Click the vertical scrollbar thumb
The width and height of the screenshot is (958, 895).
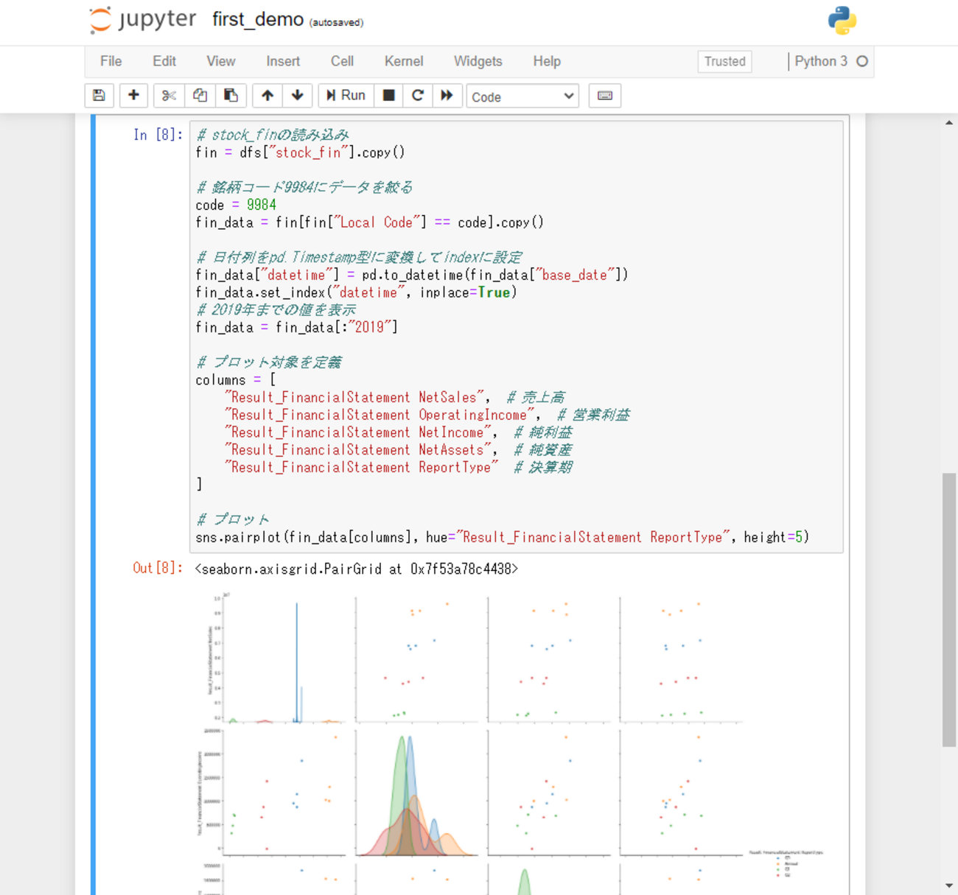pos(949,610)
